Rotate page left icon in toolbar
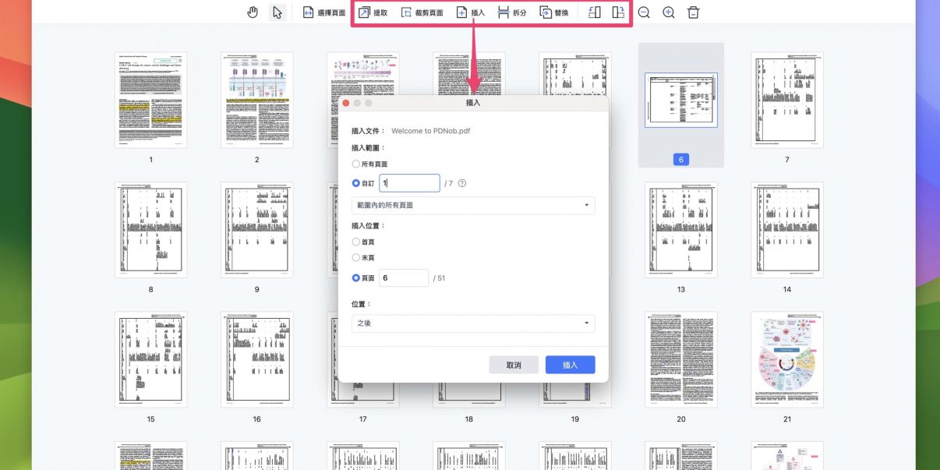The width and height of the screenshot is (940, 470). (594, 12)
